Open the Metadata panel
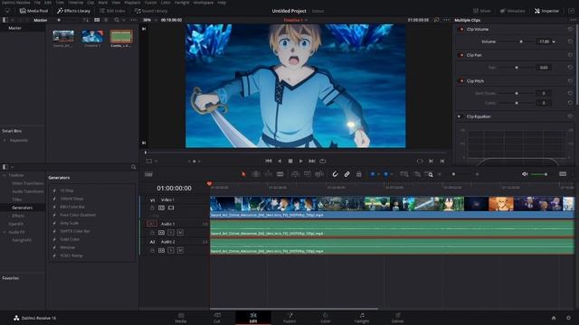Image resolution: width=579 pixels, height=325 pixels. 513,11
